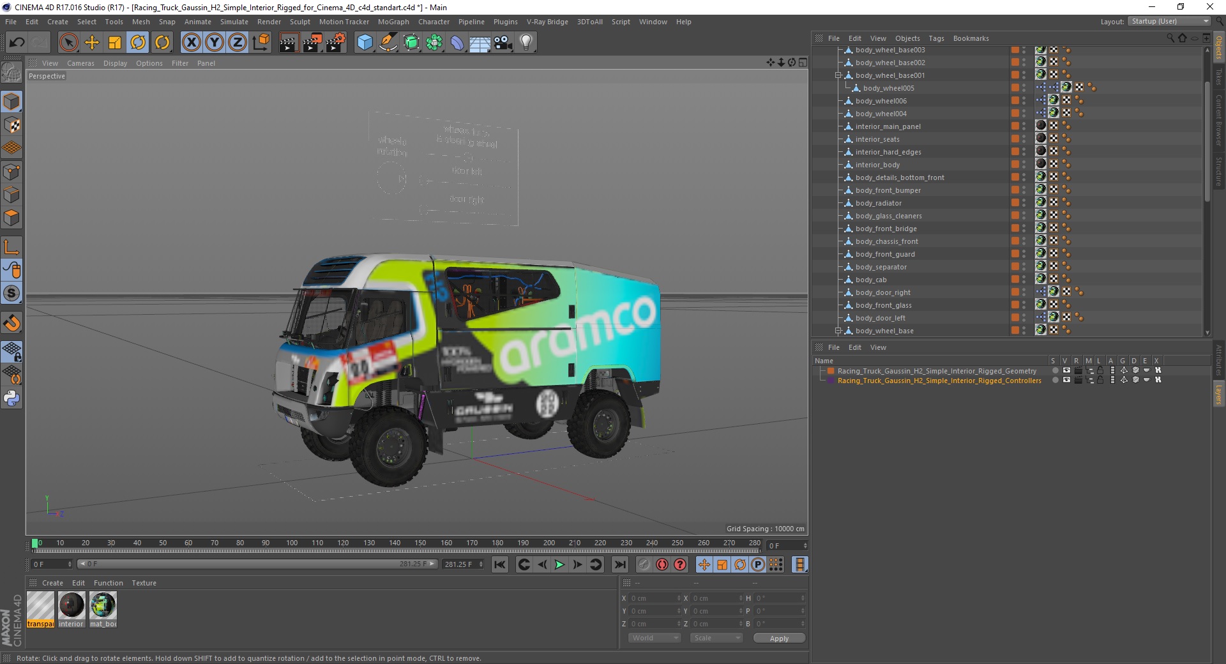Collapse body_wheel_base001 tree node
The height and width of the screenshot is (664, 1226).
tap(838, 75)
